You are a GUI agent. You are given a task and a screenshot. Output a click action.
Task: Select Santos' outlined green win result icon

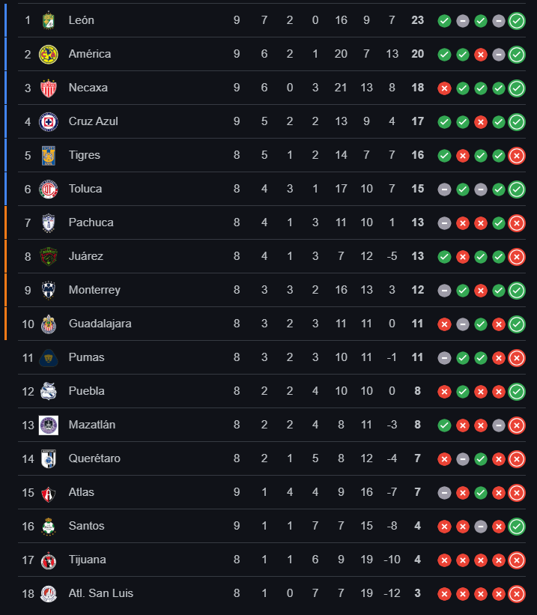pos(517,527)
